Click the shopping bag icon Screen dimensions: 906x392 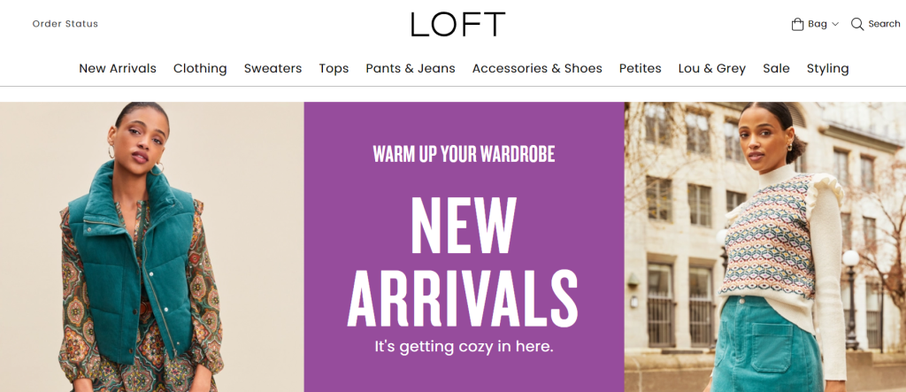797,24
